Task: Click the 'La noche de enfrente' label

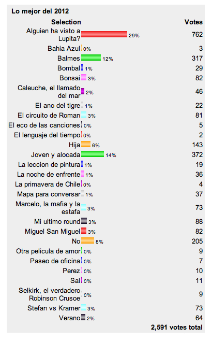Action: pos(49,175)
